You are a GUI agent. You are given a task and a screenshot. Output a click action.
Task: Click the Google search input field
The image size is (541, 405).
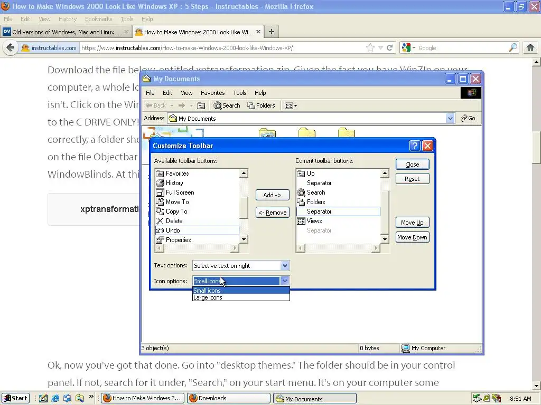462,48
